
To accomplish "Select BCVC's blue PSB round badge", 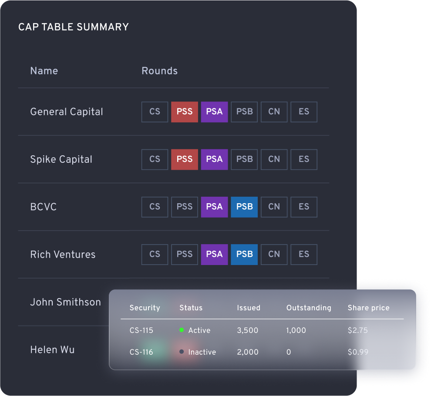I will [x=244, y=207].
